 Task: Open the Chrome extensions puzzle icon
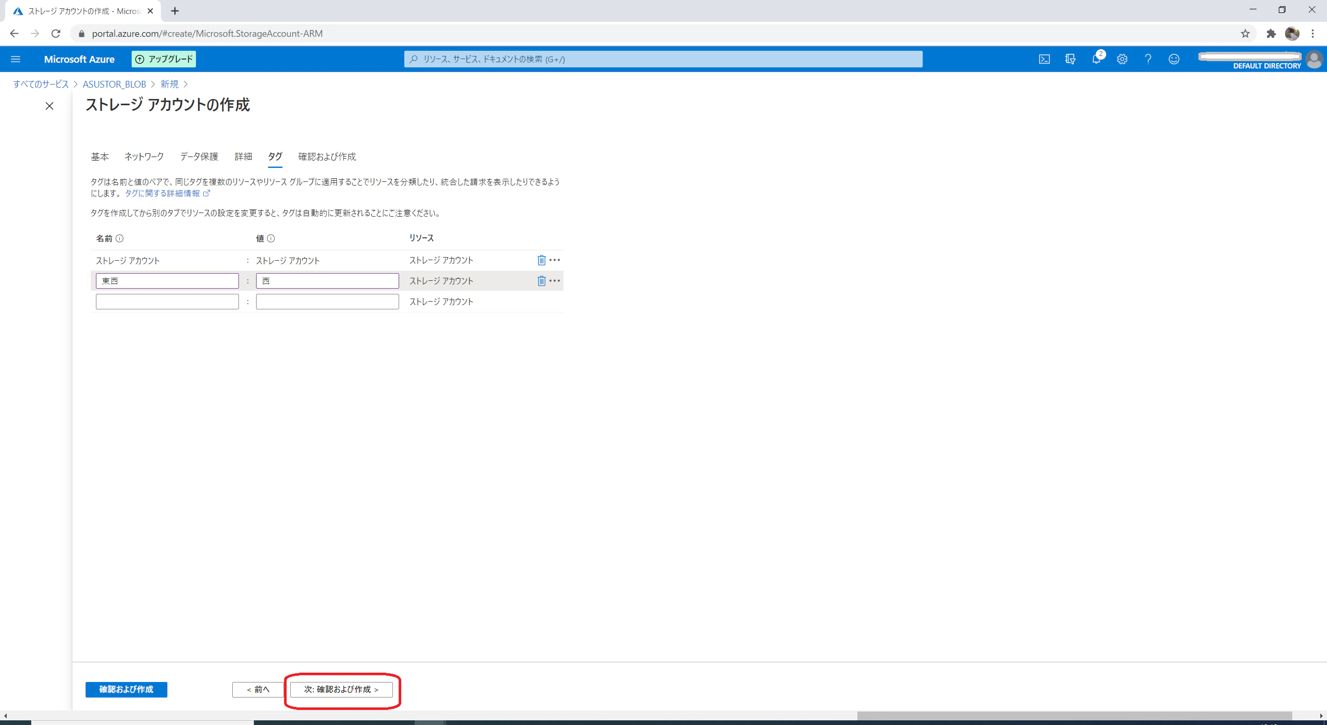point(1271,34)
